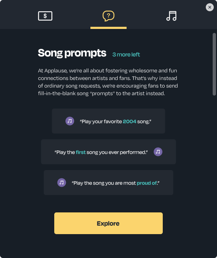Viewport: 217px width, 258px height.
Task: Choose the "first song you ever performed" prompt
Action: point(101,152)
